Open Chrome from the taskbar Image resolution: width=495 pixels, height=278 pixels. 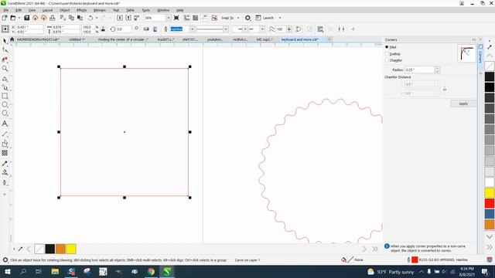[152, 271]
